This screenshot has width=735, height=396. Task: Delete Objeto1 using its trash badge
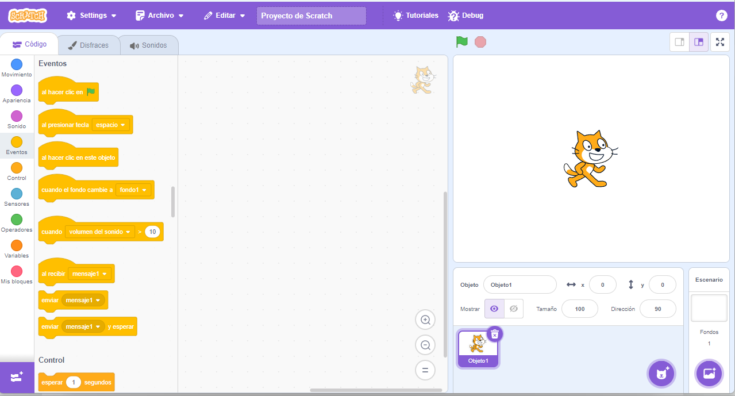[x=494, y=334]
